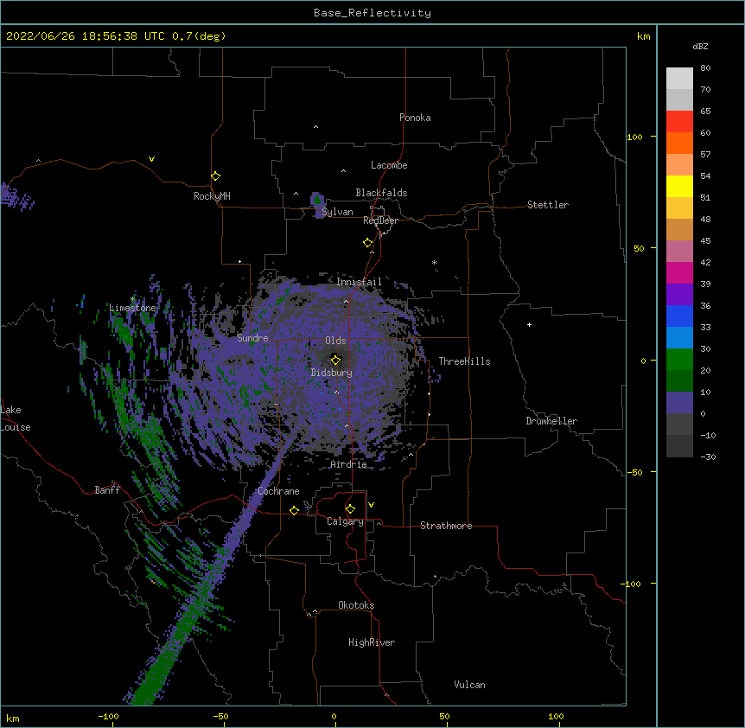Image resolution: width=745 pixels, height=728 pixels.
Task: Select the bright green 30 dBZ legend swatch
Action: tap(679, 360)
